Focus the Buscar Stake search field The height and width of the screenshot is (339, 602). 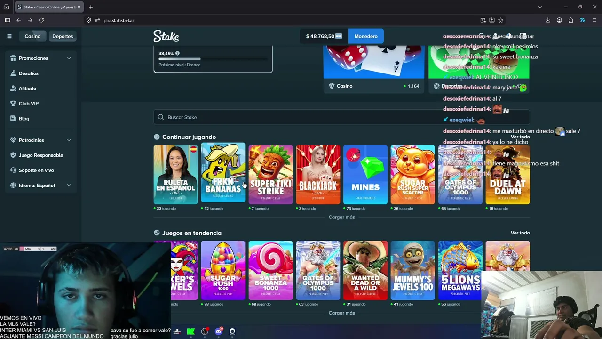[341, 117]
